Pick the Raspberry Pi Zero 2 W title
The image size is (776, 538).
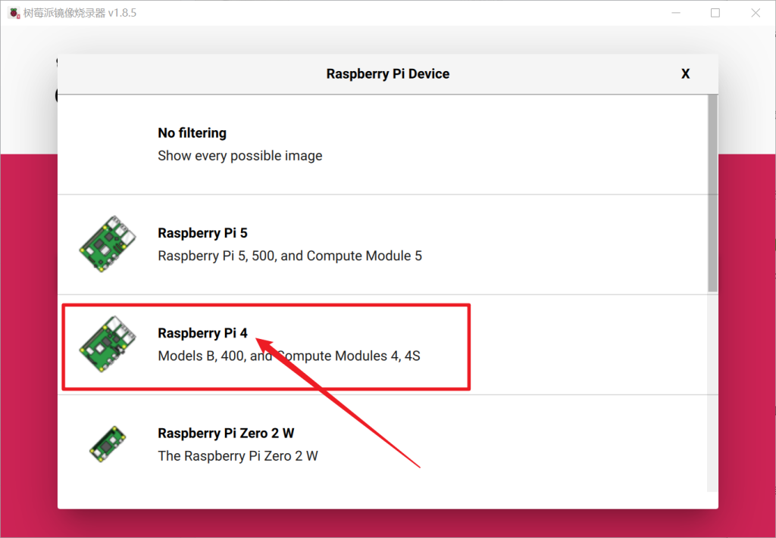pyautogui.click(x=226, y=434)
